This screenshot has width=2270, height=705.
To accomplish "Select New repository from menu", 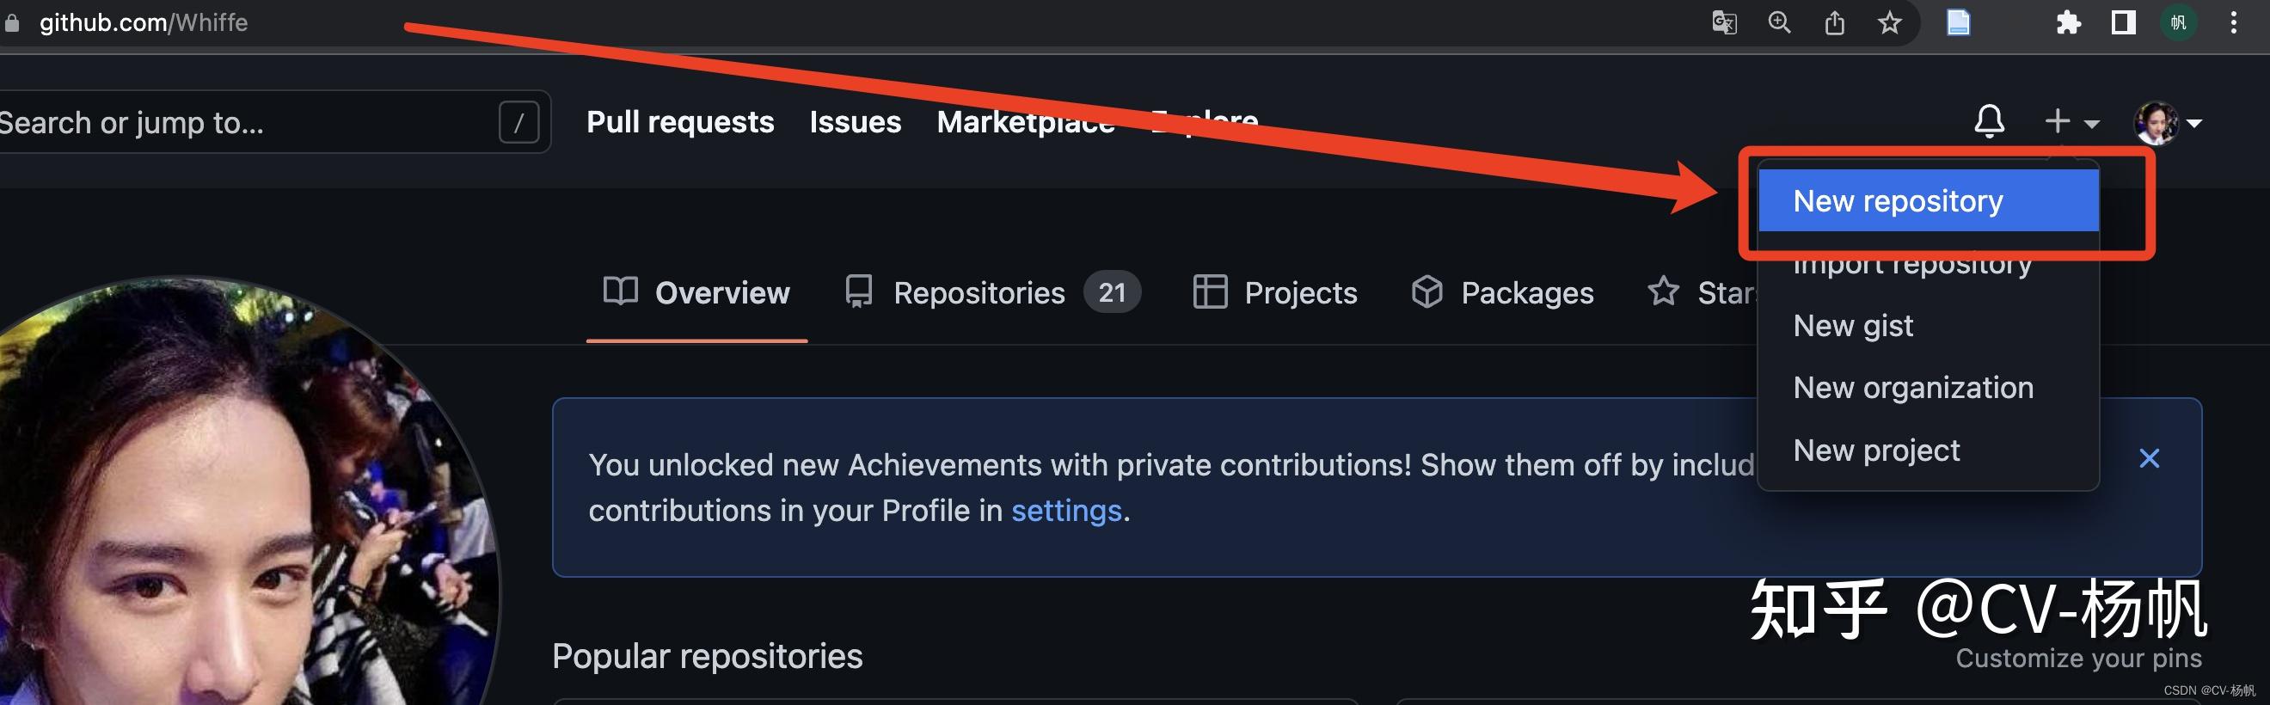I will (x=1899, y=201).
